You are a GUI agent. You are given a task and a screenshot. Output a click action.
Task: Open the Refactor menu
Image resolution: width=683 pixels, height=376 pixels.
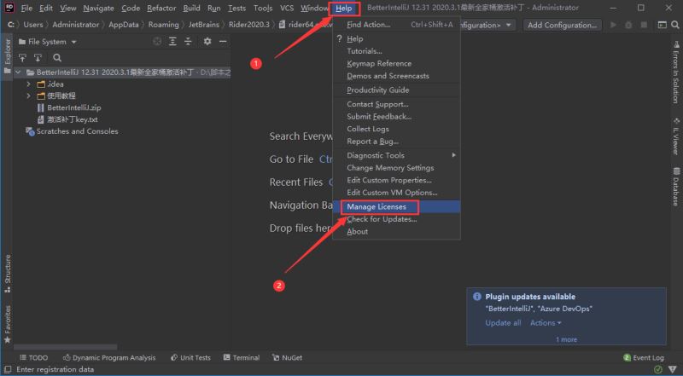click(x=161, y=8)
